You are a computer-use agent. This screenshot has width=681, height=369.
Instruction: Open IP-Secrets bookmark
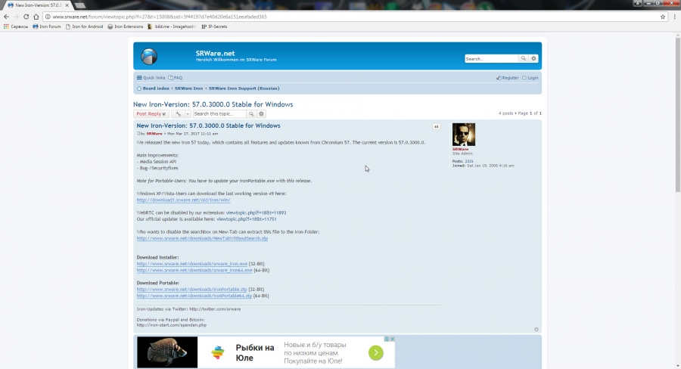214,26
